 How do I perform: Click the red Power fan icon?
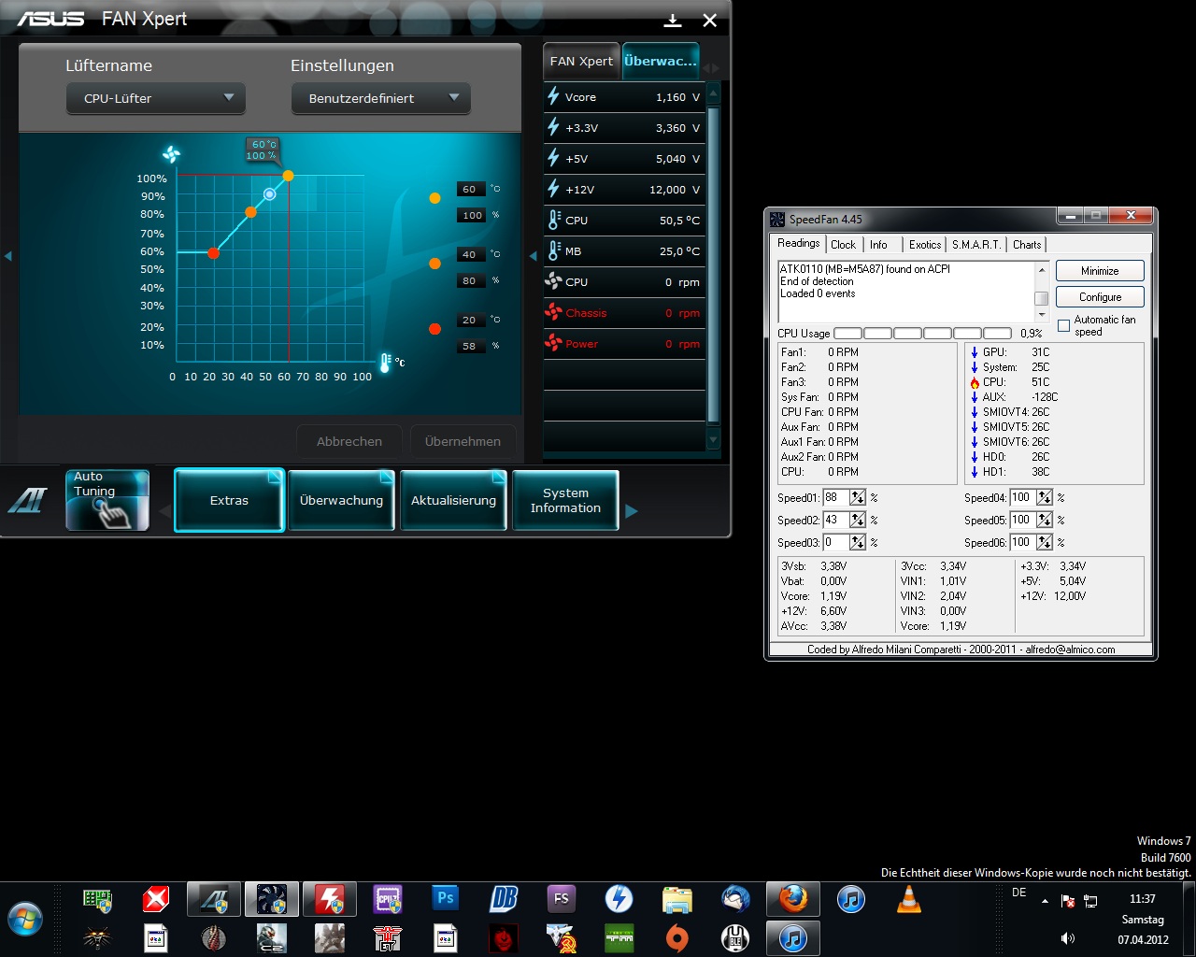point(553,343)
